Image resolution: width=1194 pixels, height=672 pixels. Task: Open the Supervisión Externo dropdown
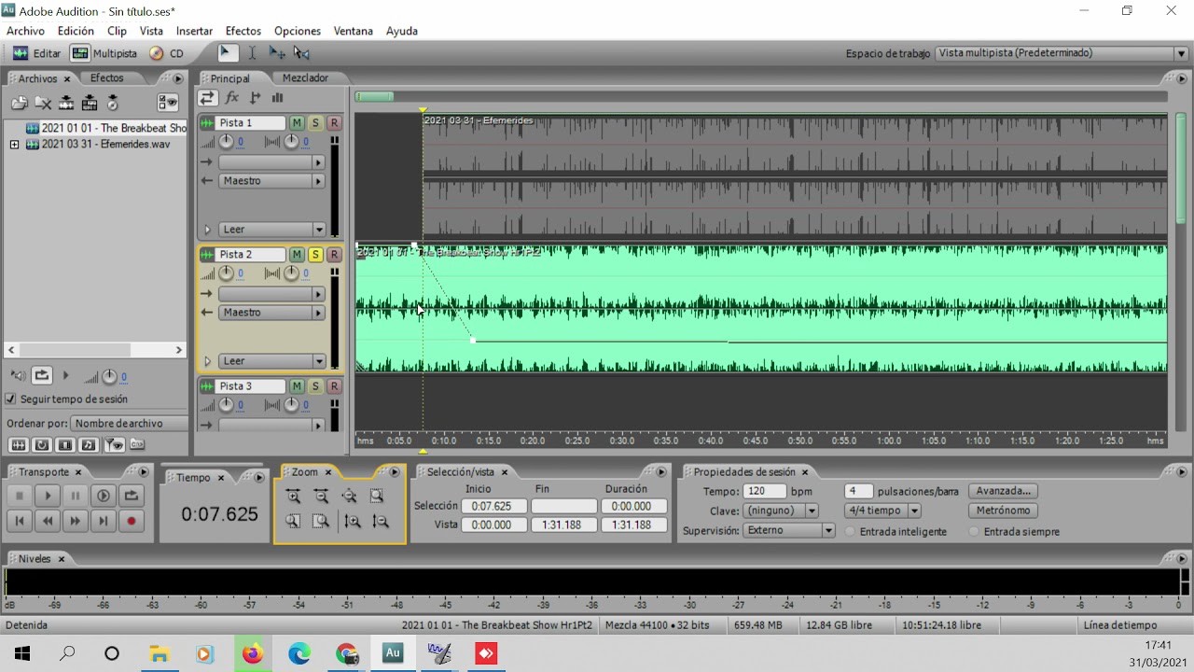point(827,530)
